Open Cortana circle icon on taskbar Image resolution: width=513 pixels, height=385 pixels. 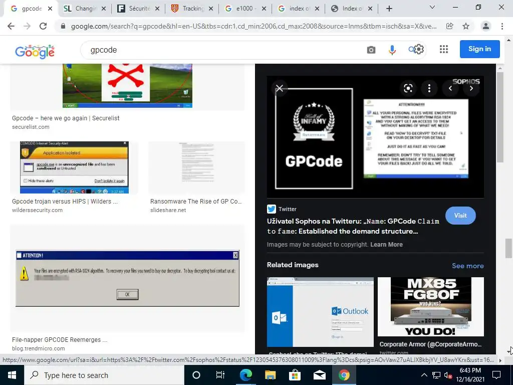[x=196, y=375]
